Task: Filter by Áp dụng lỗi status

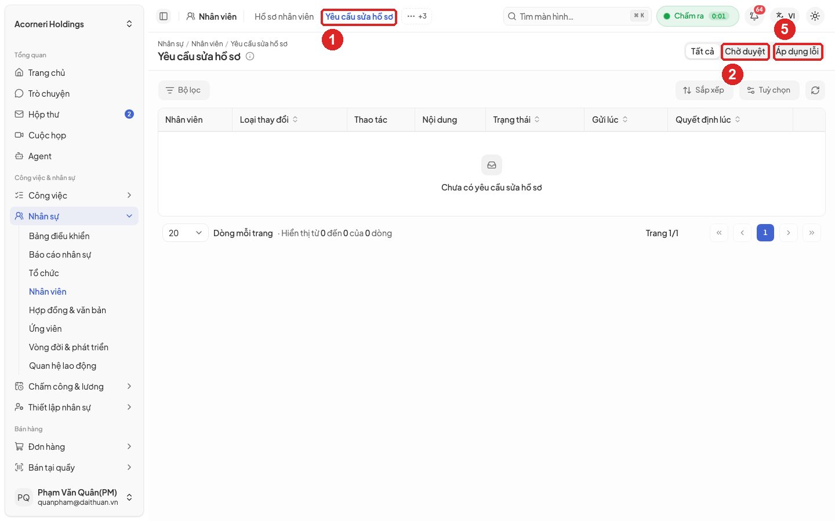Action: [x=797, y=52]
